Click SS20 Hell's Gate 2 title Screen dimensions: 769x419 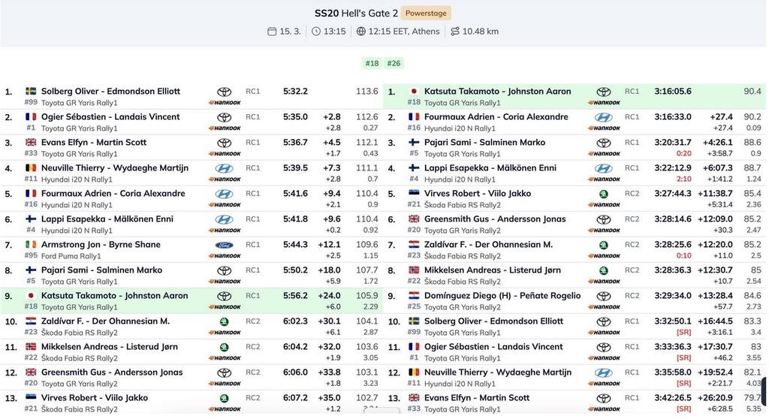pyautogui.click(x=357, y=14)
